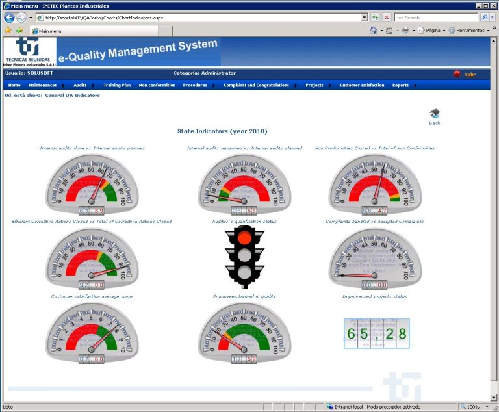The width and height of the screenshot is (499, 412).
Task: Click the refresh page icon
Action: click(x=375, y=18)
